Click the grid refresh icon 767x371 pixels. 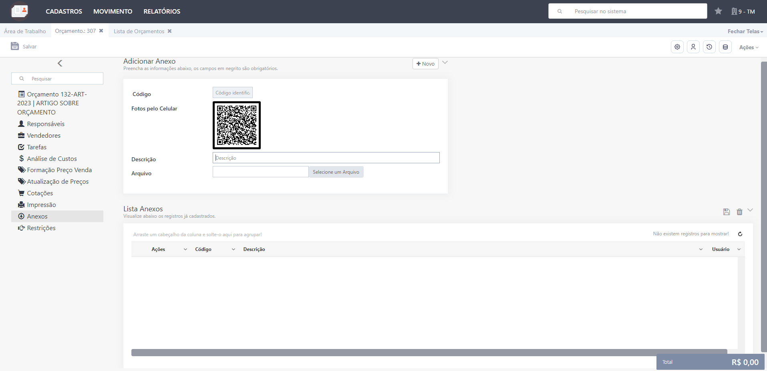coord(740,234)
